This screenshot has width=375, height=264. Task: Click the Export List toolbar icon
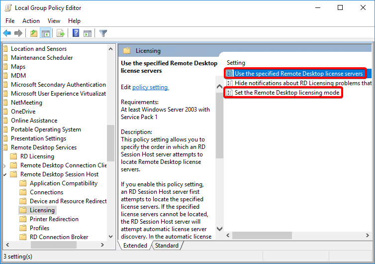[61, 33]
